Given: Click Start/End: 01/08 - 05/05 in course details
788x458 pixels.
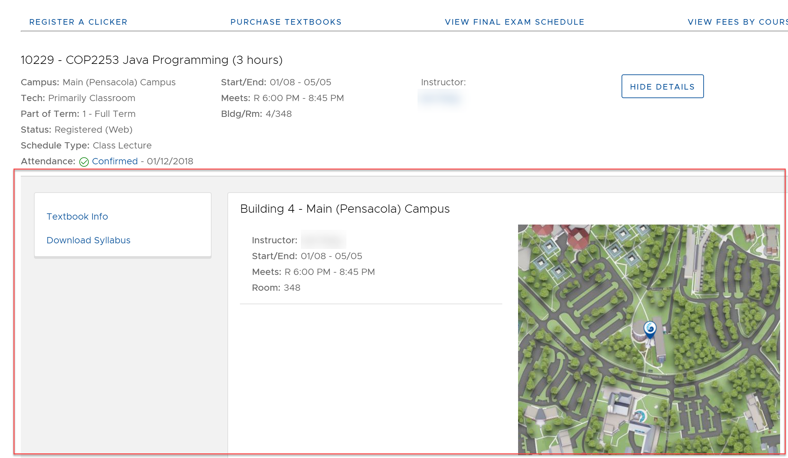Looking at the screenshot, I should (x=276, y=82).
